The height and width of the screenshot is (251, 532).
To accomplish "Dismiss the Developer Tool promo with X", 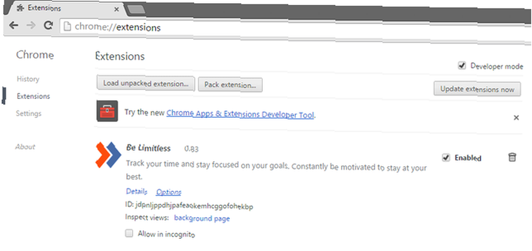I will click(x=516, y=118).
